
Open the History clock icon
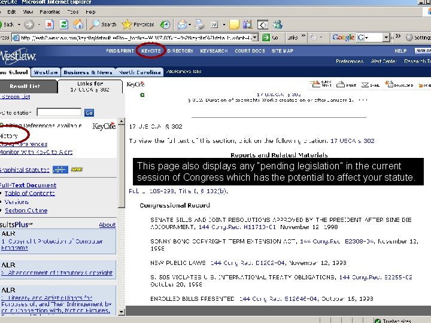pos(165,25)
